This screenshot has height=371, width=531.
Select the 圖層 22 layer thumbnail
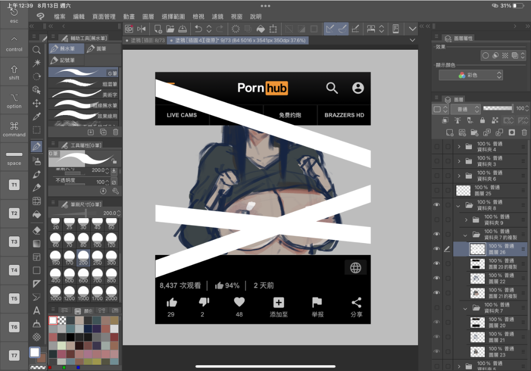click(x=478, y=278)
